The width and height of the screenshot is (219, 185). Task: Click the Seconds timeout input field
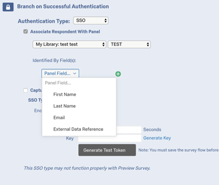129,129
